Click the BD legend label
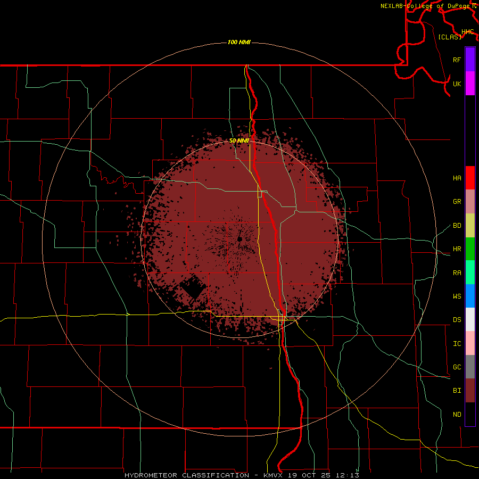Screen dimensions: 479x479 [457, 226]
